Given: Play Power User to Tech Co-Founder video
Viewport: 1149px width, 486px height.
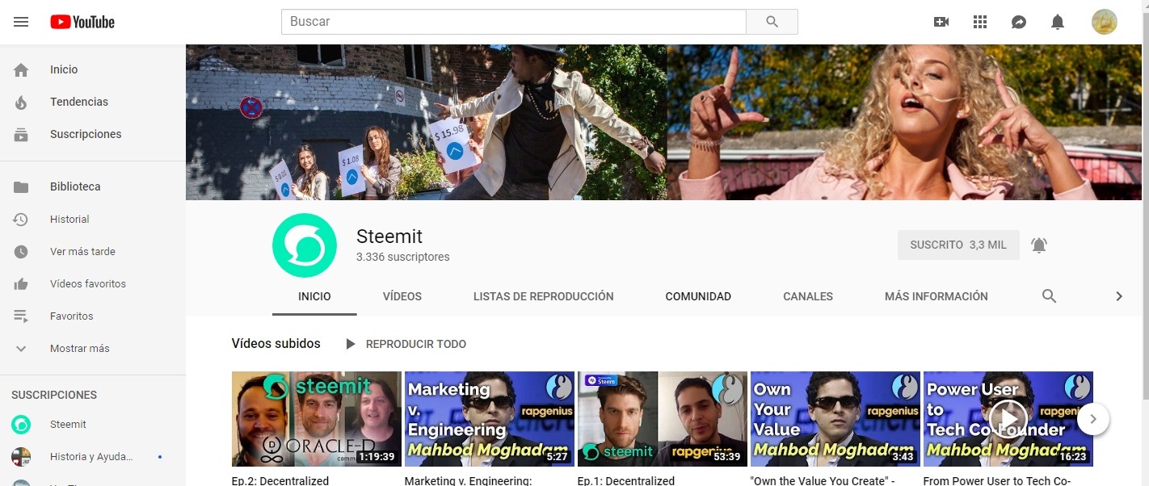Looking at the screenshot, I should 1008,419.
